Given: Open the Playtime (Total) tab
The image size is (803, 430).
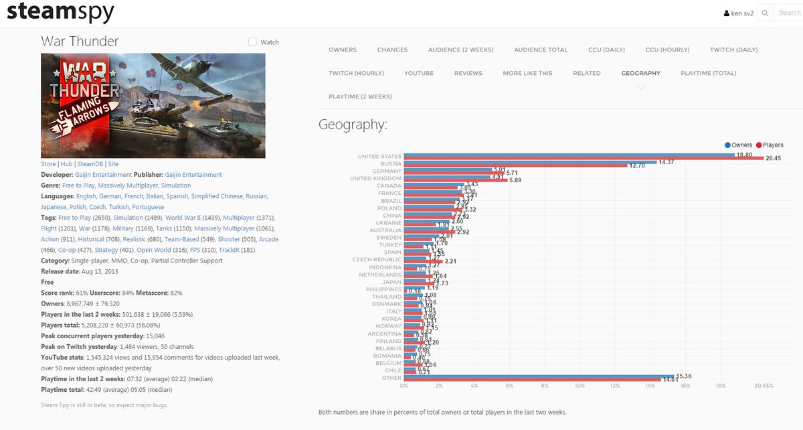Looking at the screenshot, I should coord(709,73).
